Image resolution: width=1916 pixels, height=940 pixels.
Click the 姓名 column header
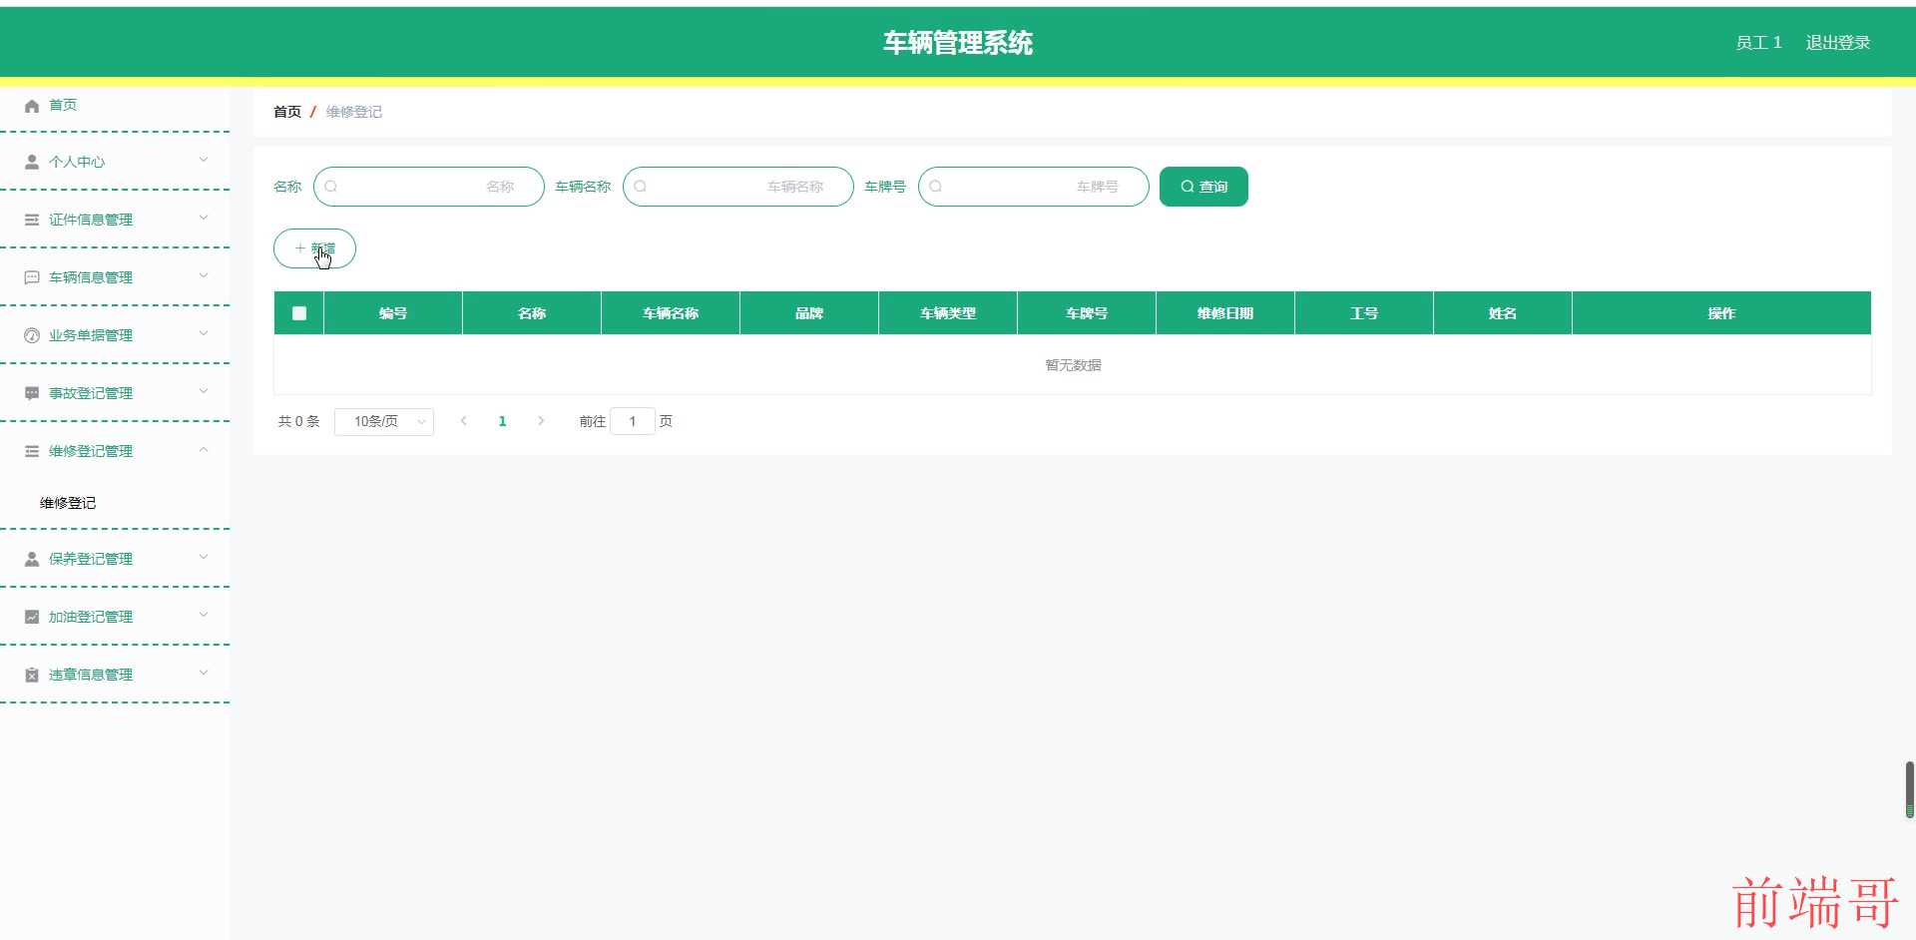pyautogui.click(x=1503, y=313)
